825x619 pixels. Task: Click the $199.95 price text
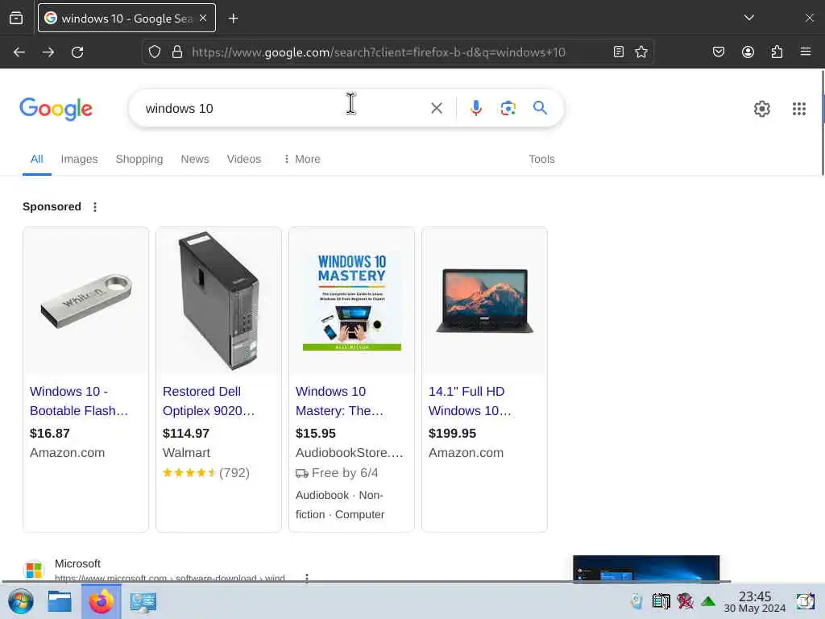click(x=453, y=433)
